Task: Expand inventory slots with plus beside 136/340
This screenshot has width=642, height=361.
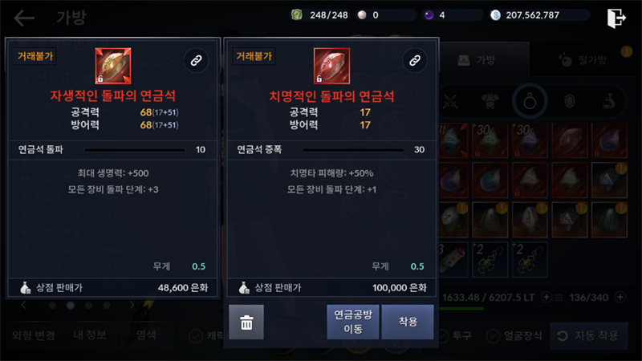Action: click(620, 297)
